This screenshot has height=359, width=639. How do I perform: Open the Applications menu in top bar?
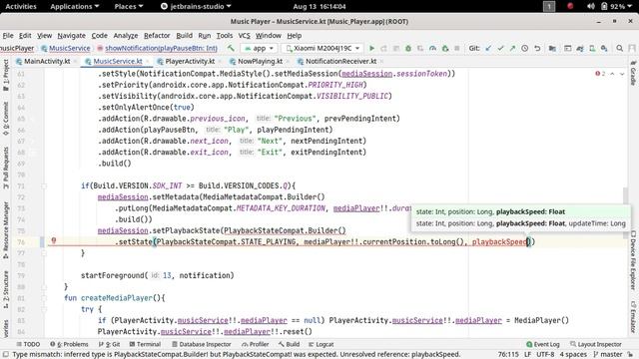tap(75, 6)
